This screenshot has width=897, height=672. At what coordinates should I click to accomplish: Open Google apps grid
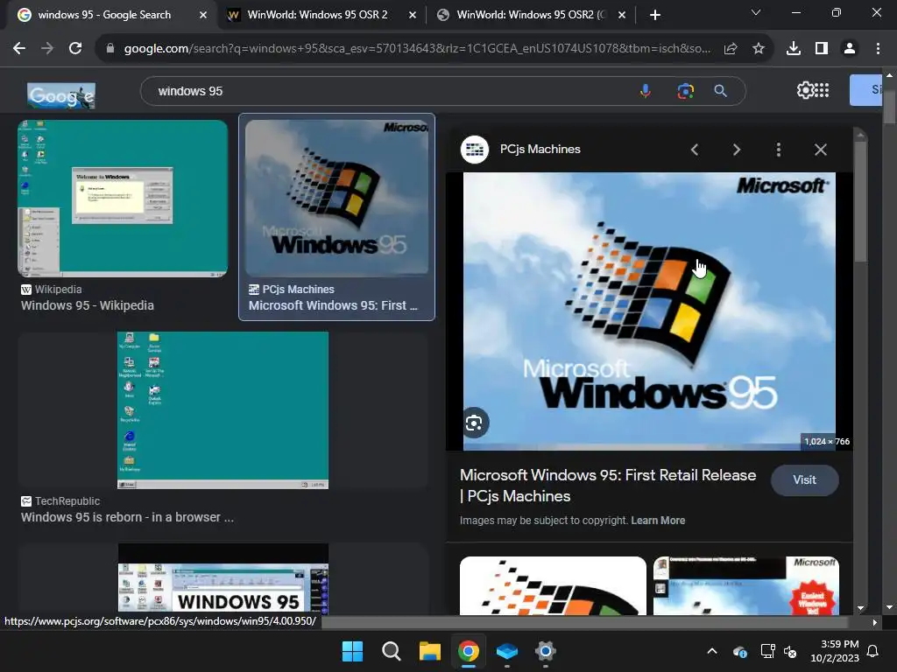822,90
